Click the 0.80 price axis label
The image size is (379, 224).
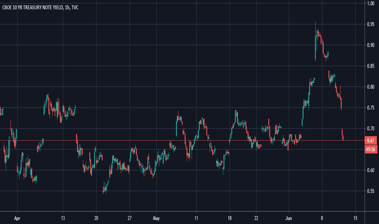point(371,87)
